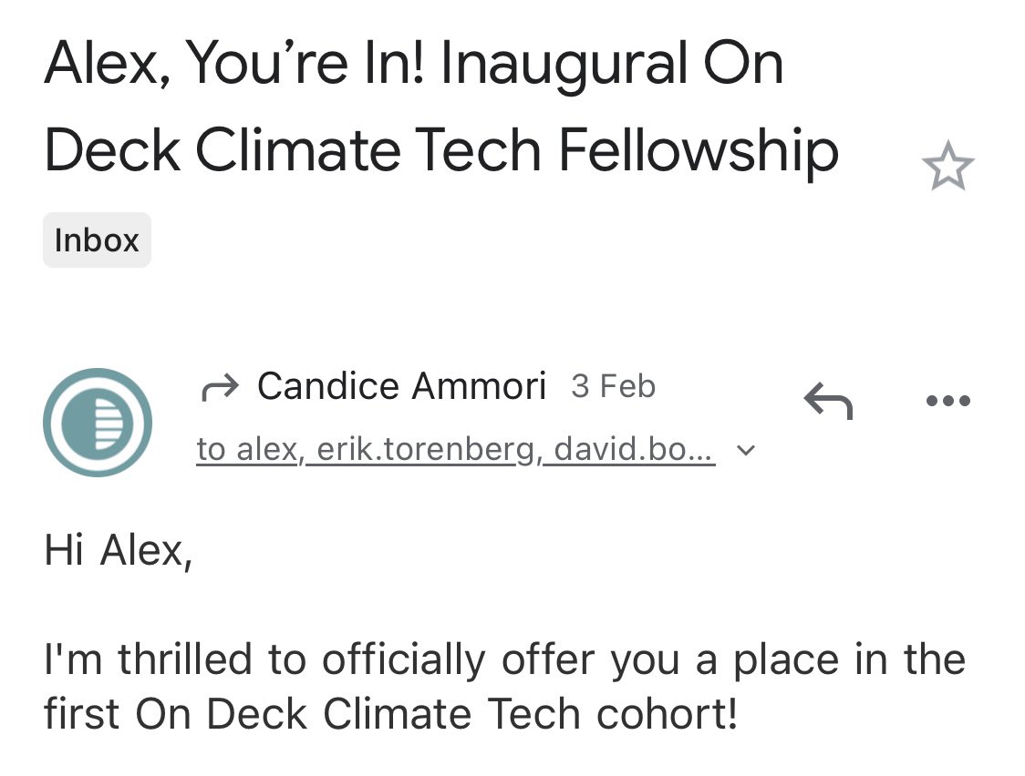Expand recipient details with the chevron
Image resolution: width=1025 pixels, height=776 pixels.
click(x=746, y=450)
